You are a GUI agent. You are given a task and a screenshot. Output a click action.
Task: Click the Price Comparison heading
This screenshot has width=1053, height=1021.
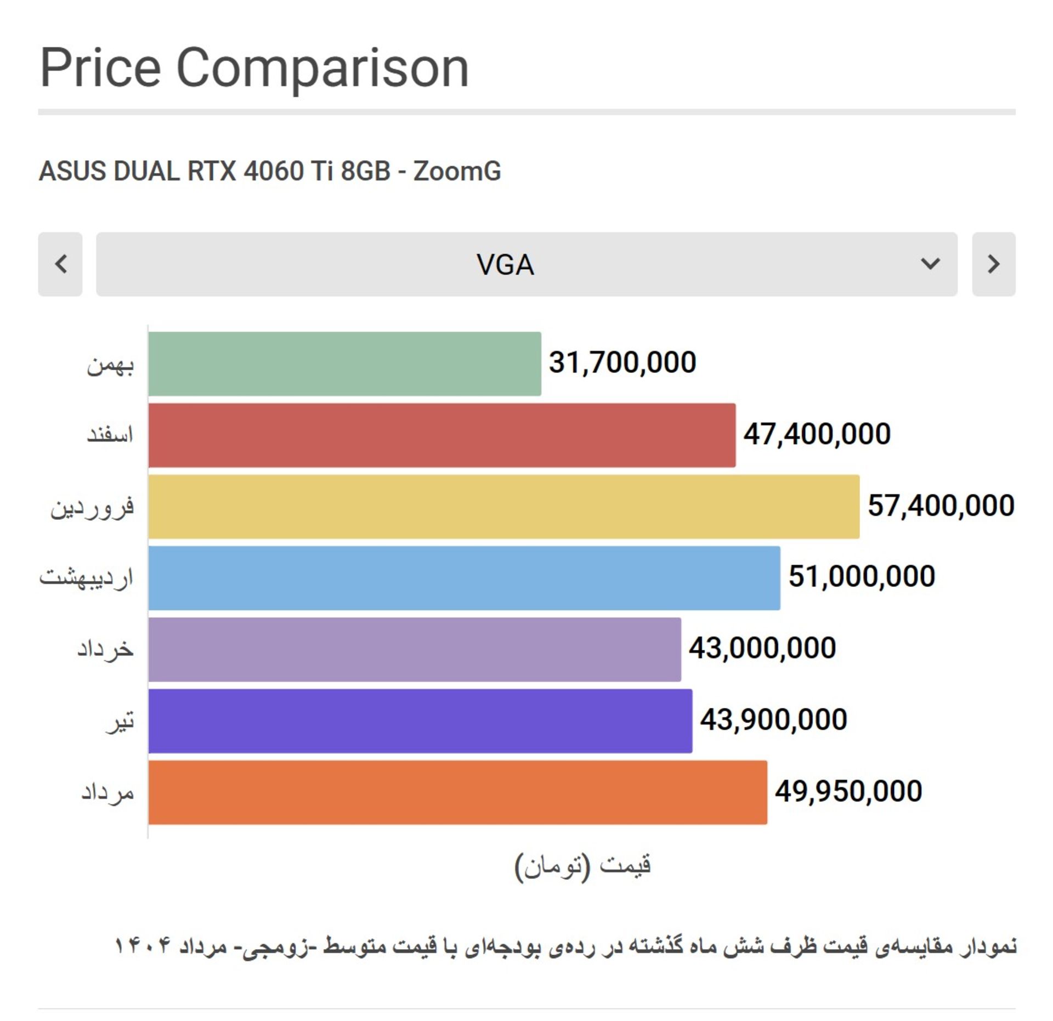254,68
